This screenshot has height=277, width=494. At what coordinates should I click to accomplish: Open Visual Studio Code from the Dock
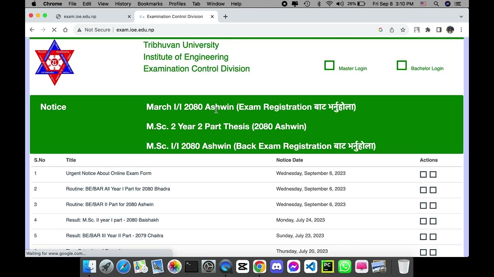310,266
